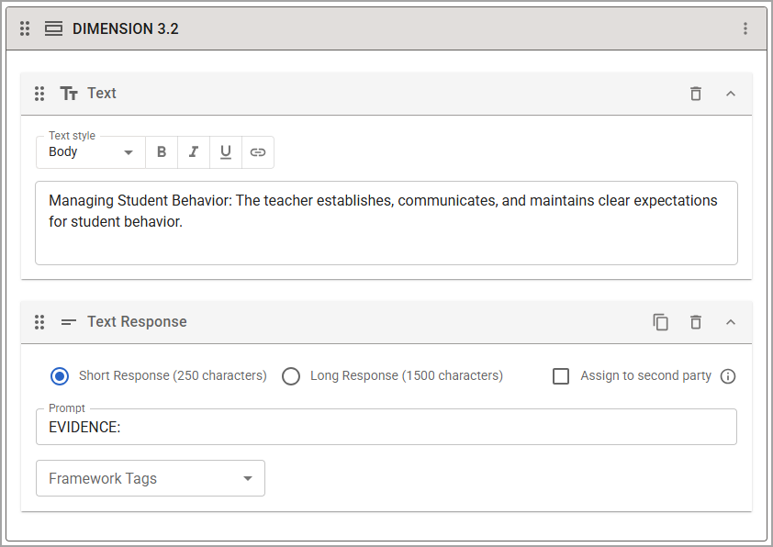Image resolution: width=773 pixels, height=547 pixels.
Task: Insert a link in the text
Action: pyautogui.click(x=258, y=152)
